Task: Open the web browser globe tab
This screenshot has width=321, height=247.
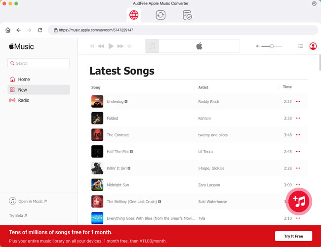Action: pos(134,15)
